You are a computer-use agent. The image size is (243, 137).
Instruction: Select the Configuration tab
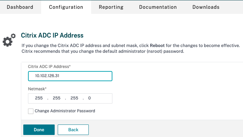click(x=66, y=7)
